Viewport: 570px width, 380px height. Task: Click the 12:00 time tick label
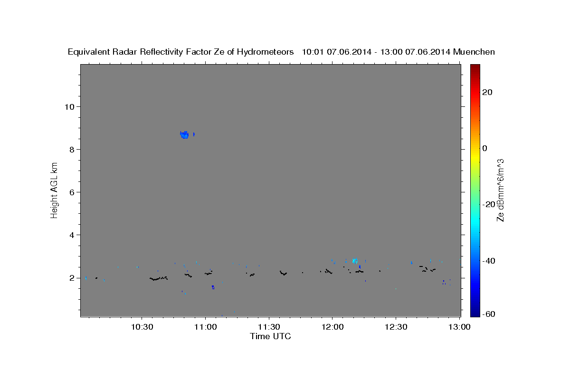pos(332,327)
